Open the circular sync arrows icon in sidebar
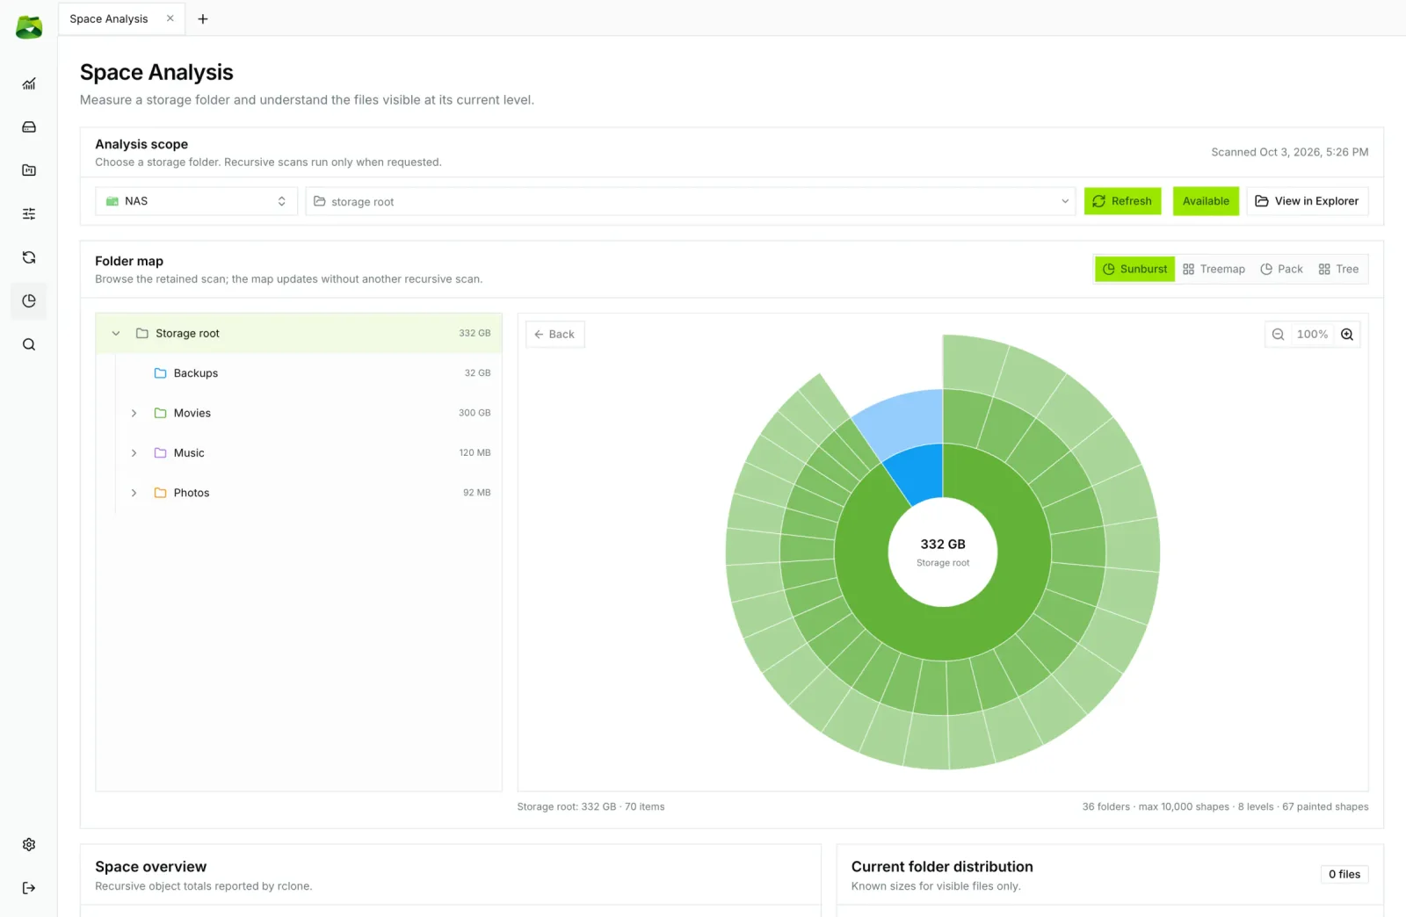 click(29, 257)
